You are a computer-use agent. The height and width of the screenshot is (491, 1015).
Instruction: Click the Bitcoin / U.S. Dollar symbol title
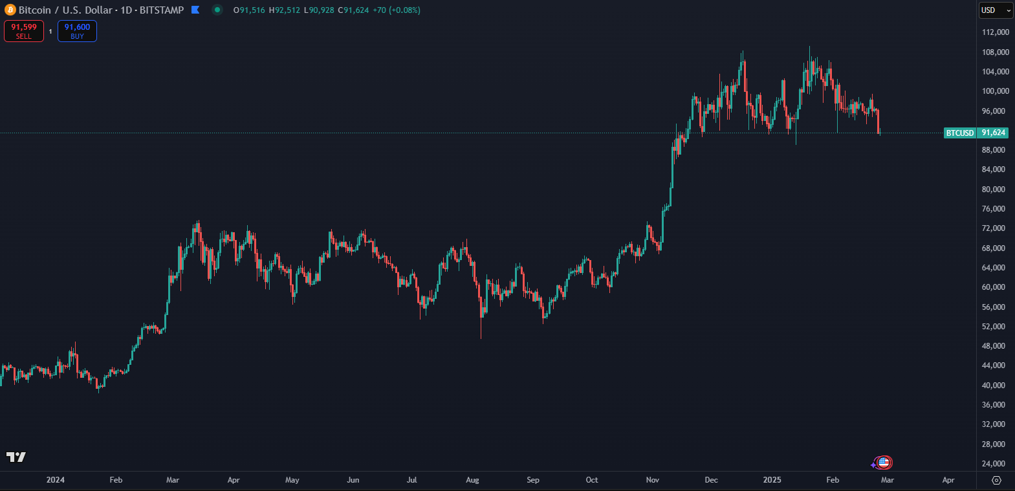tap(67, 10)
